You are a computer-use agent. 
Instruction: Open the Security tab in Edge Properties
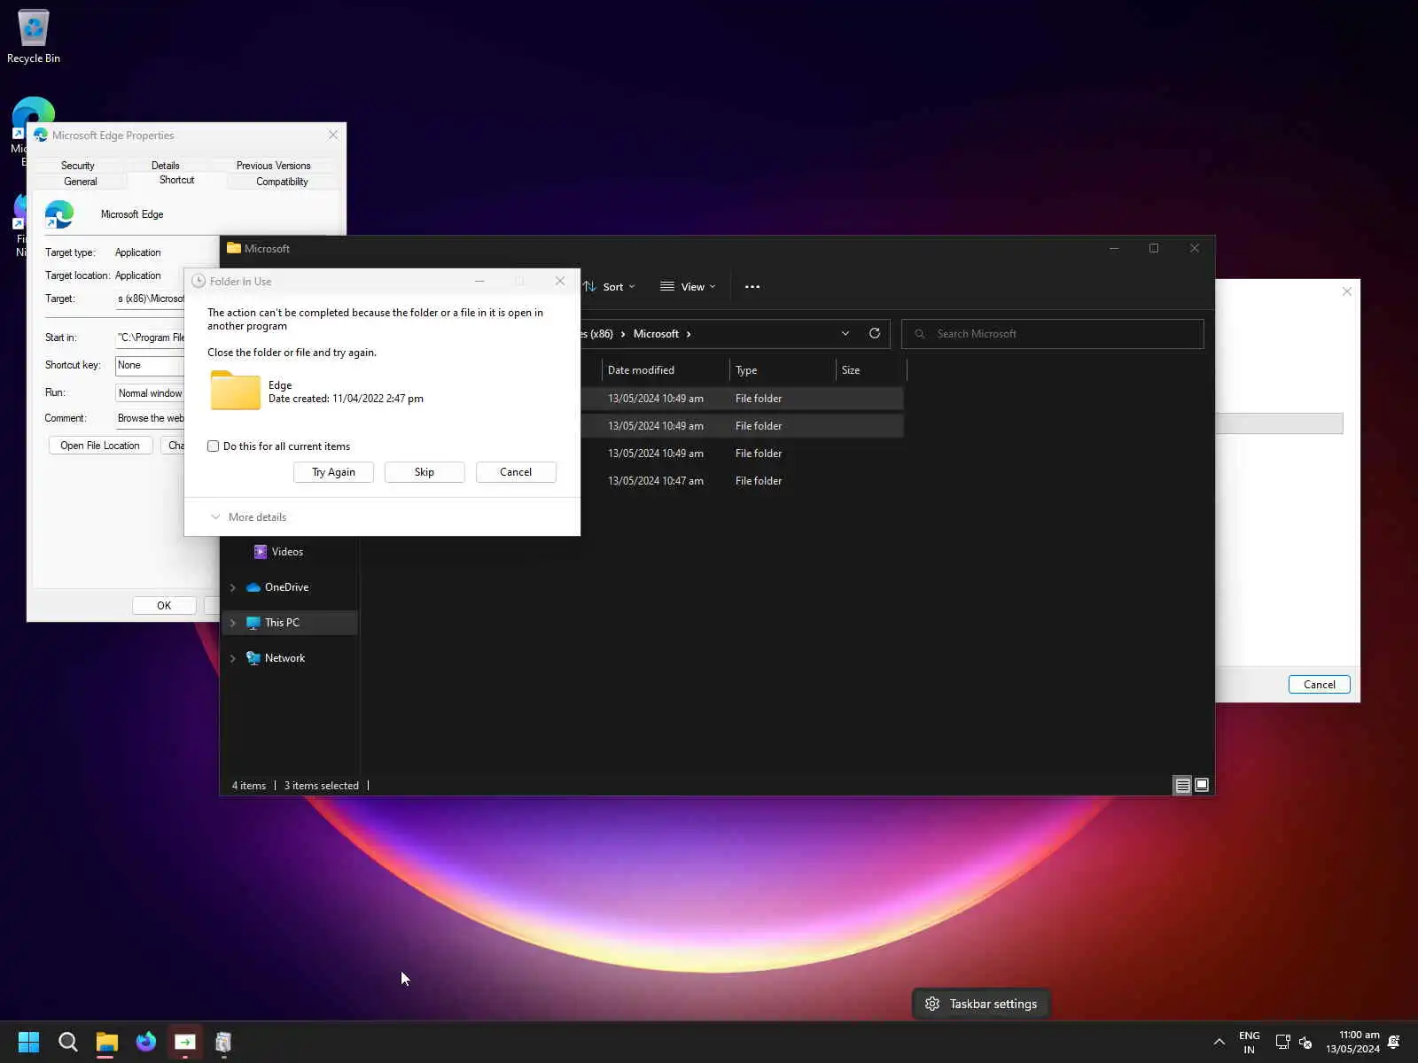[x=78, y=166]
